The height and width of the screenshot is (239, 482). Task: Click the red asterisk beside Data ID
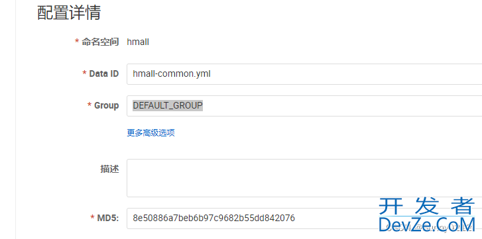[84, 73]
